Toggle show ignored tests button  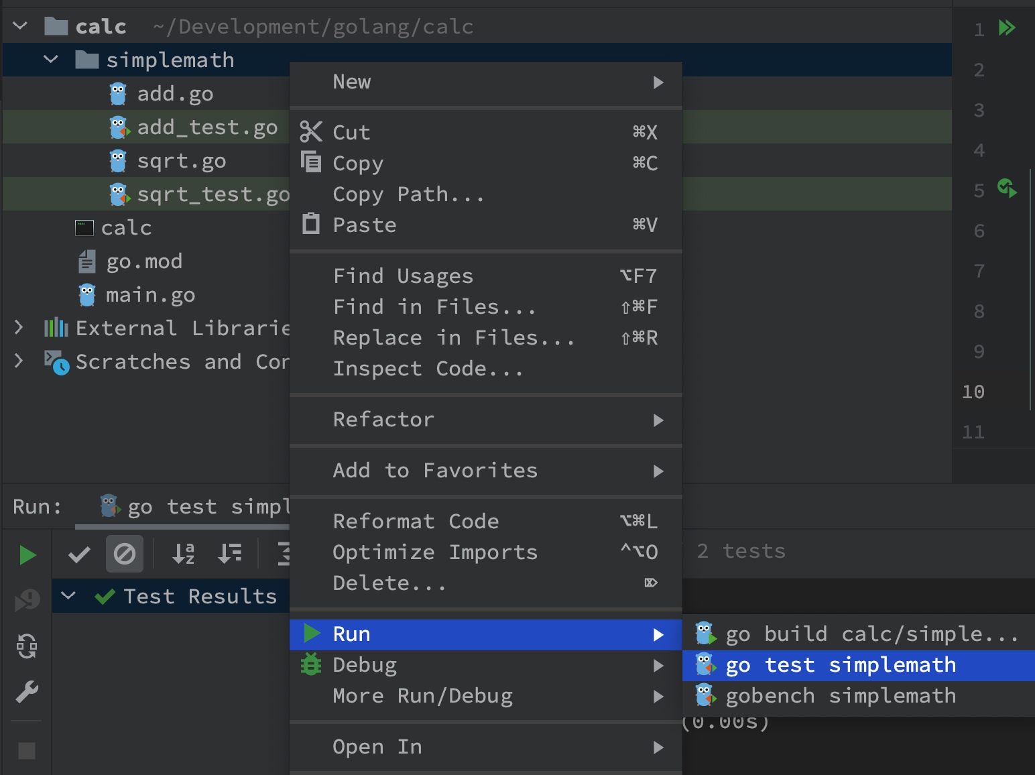[x=125, y=554]
